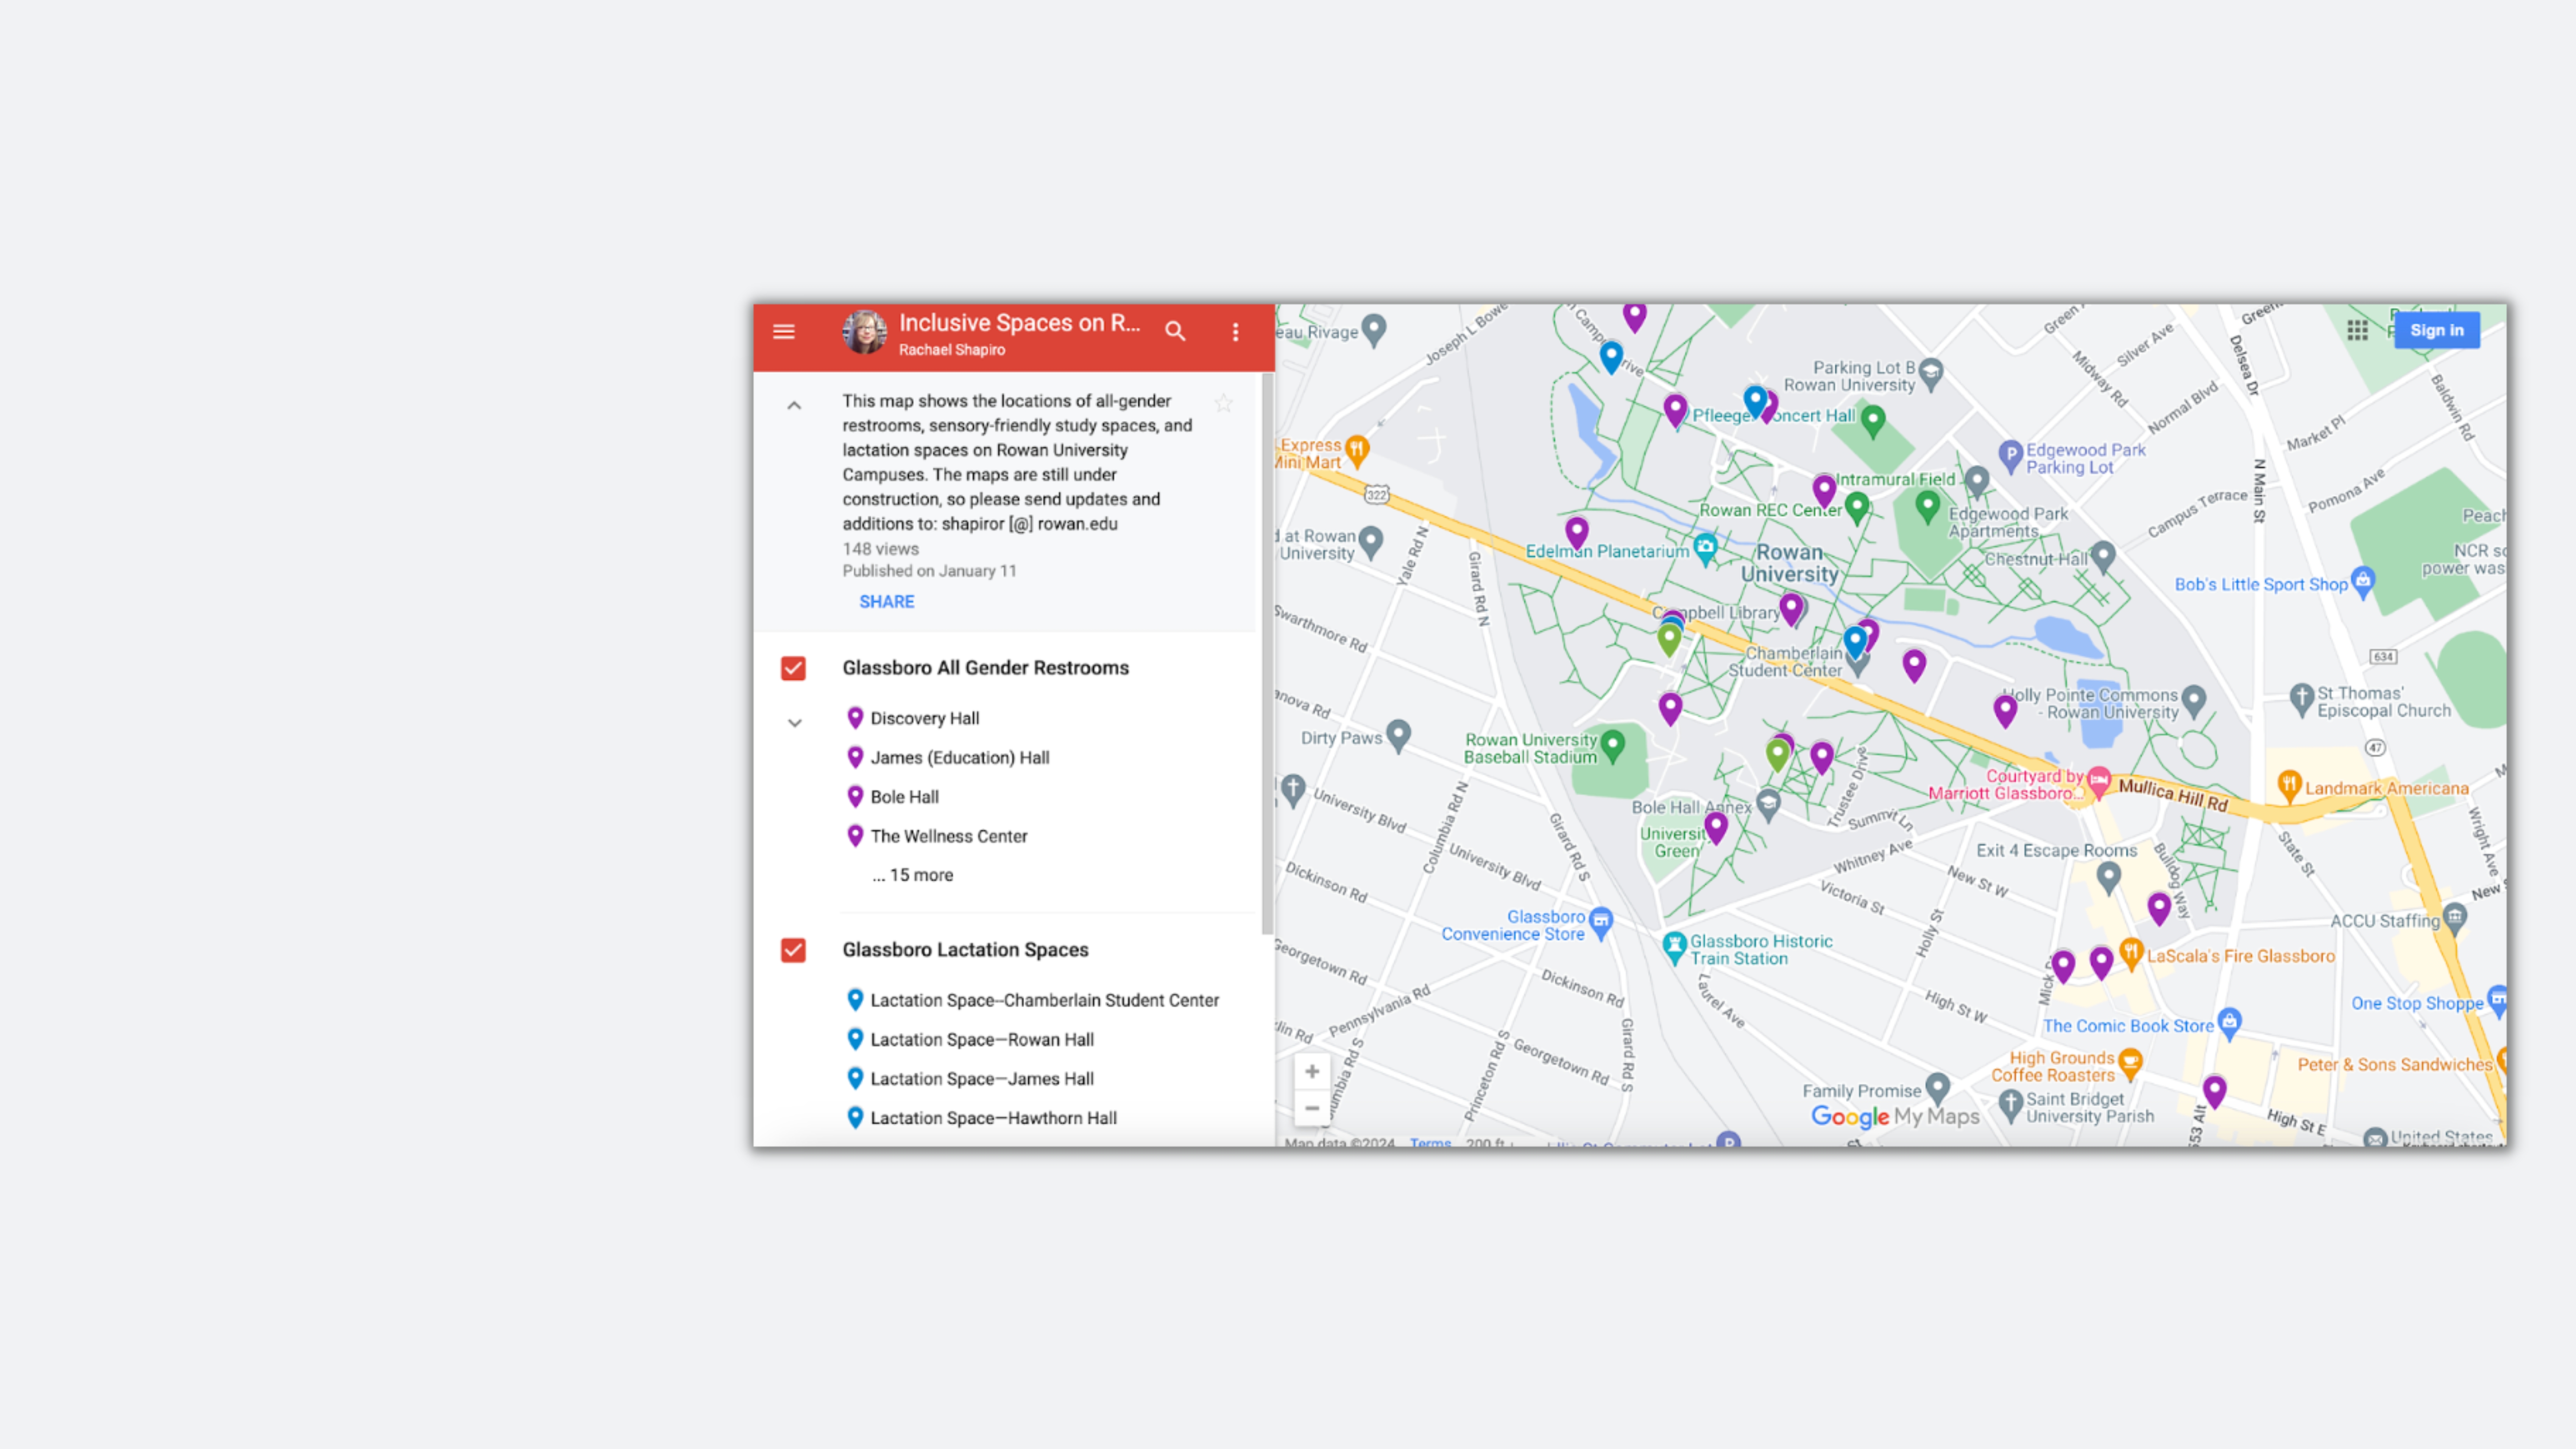Zoom in on the map
2576x1449 pixels.
pos(1312,1072)
